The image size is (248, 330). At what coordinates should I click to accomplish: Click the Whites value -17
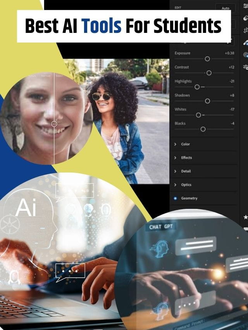pyautogui.click(x=232, y=109)
